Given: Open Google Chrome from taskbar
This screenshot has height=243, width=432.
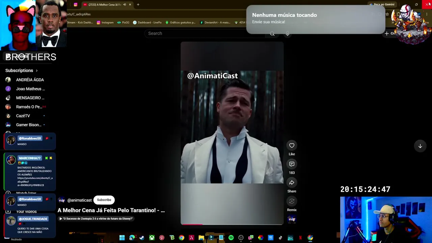Looking at the screenshot, I should 182,238.
